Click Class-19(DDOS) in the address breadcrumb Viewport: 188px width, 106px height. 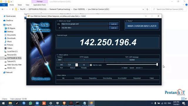click(79, 9)
